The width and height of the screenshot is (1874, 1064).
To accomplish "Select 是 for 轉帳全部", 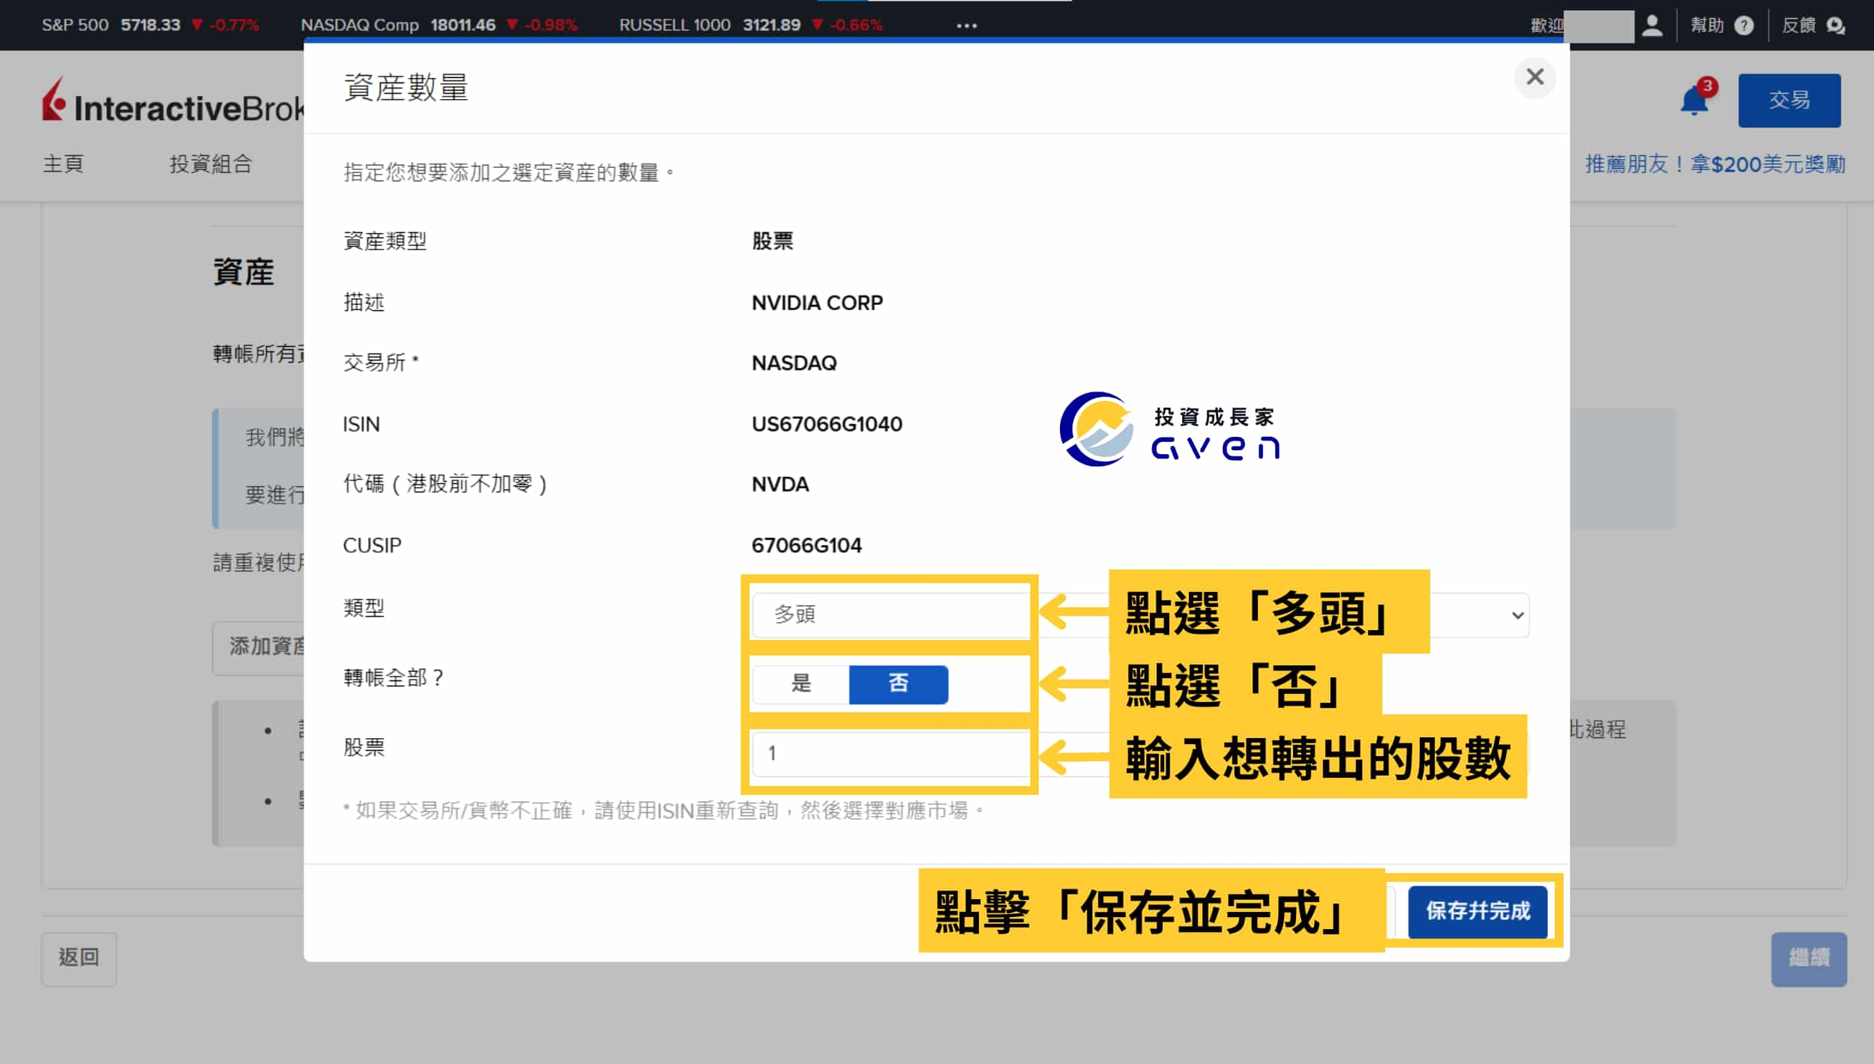I will [801, 683].
